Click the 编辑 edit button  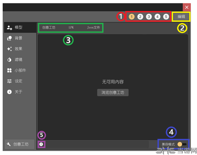(x=181, y=17)
